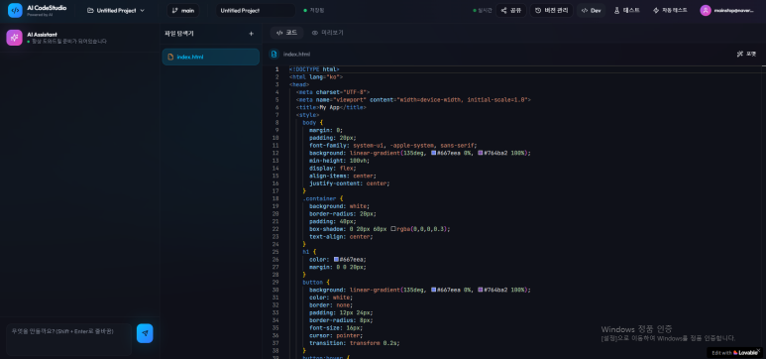Select the 미리보기 preview tab
766x359 pixels.
tap(328, 33)
